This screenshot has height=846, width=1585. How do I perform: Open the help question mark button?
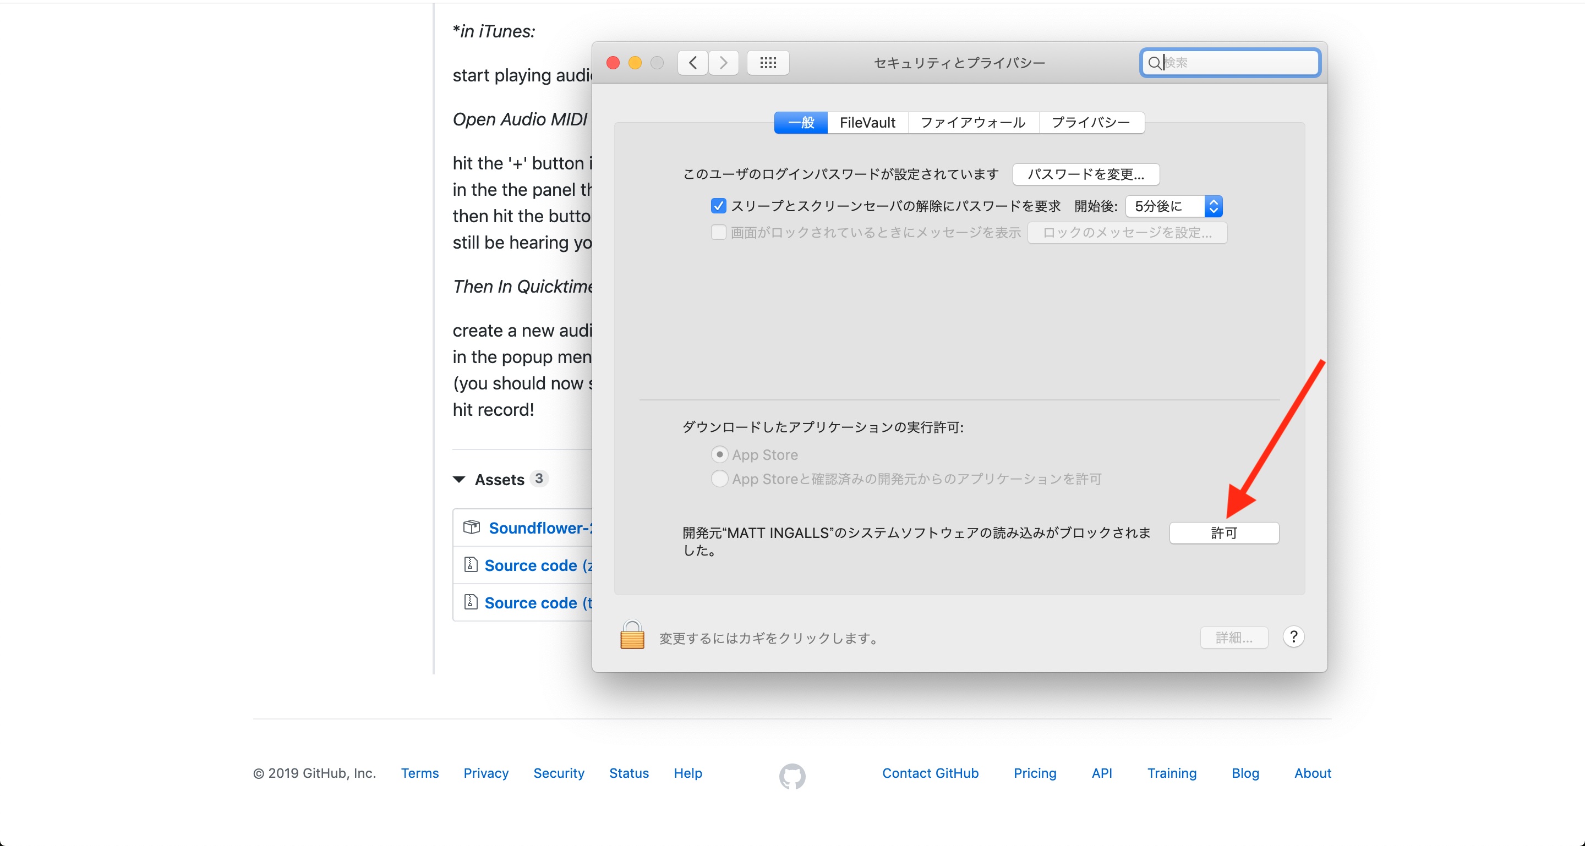click(1293, 636)
